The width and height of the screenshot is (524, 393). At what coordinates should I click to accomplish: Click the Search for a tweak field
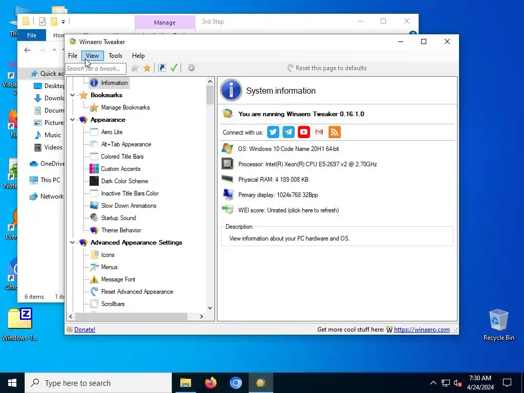96,69
